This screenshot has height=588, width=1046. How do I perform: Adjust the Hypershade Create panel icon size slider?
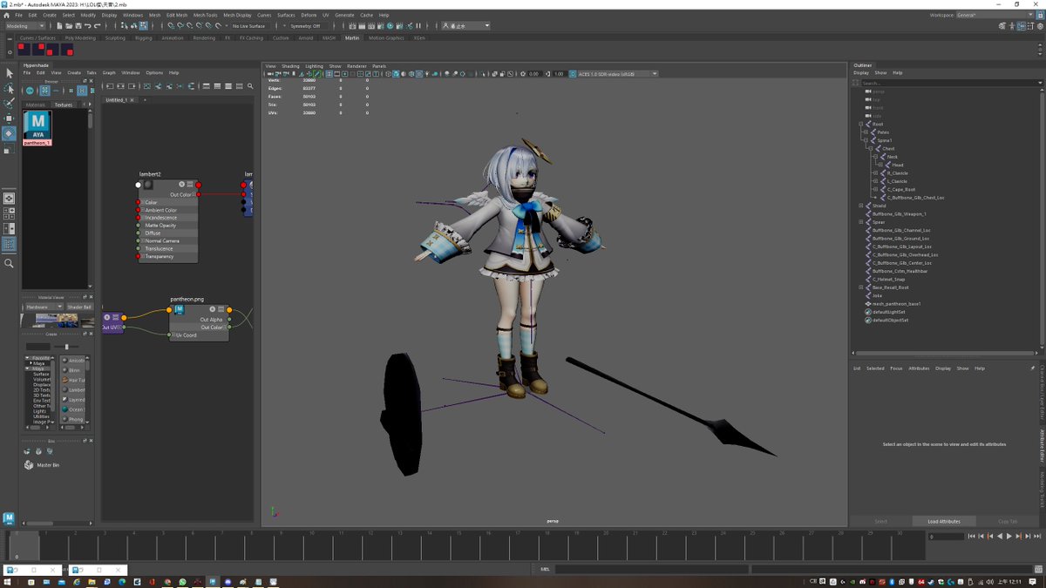point(66,347)
